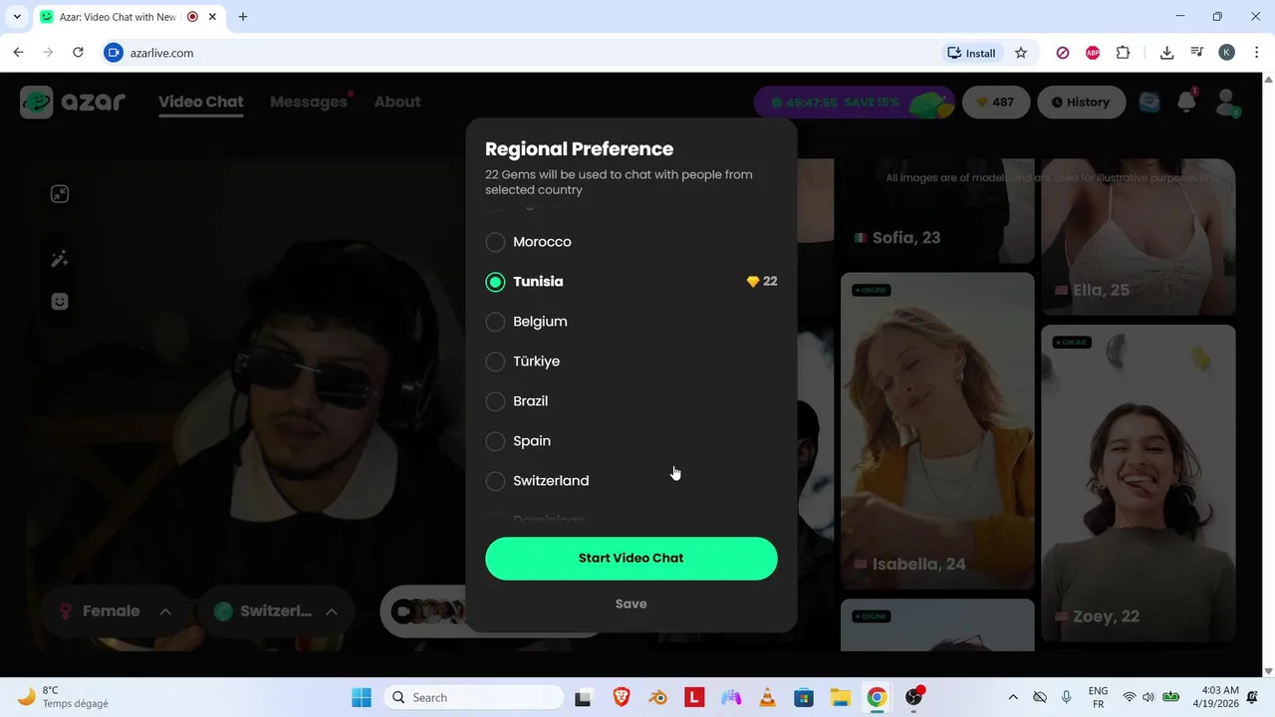
Task: Open the Chrome three-dot menu
Action: tap(1257, 53)
